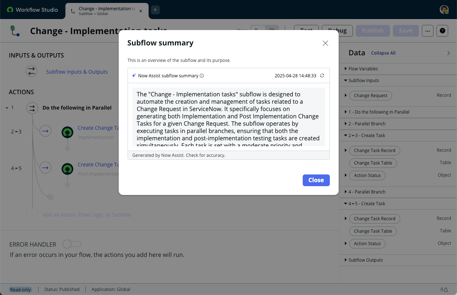
Task: Click the square plus icon beside Add an Action
Action: (x=32, y=215)
